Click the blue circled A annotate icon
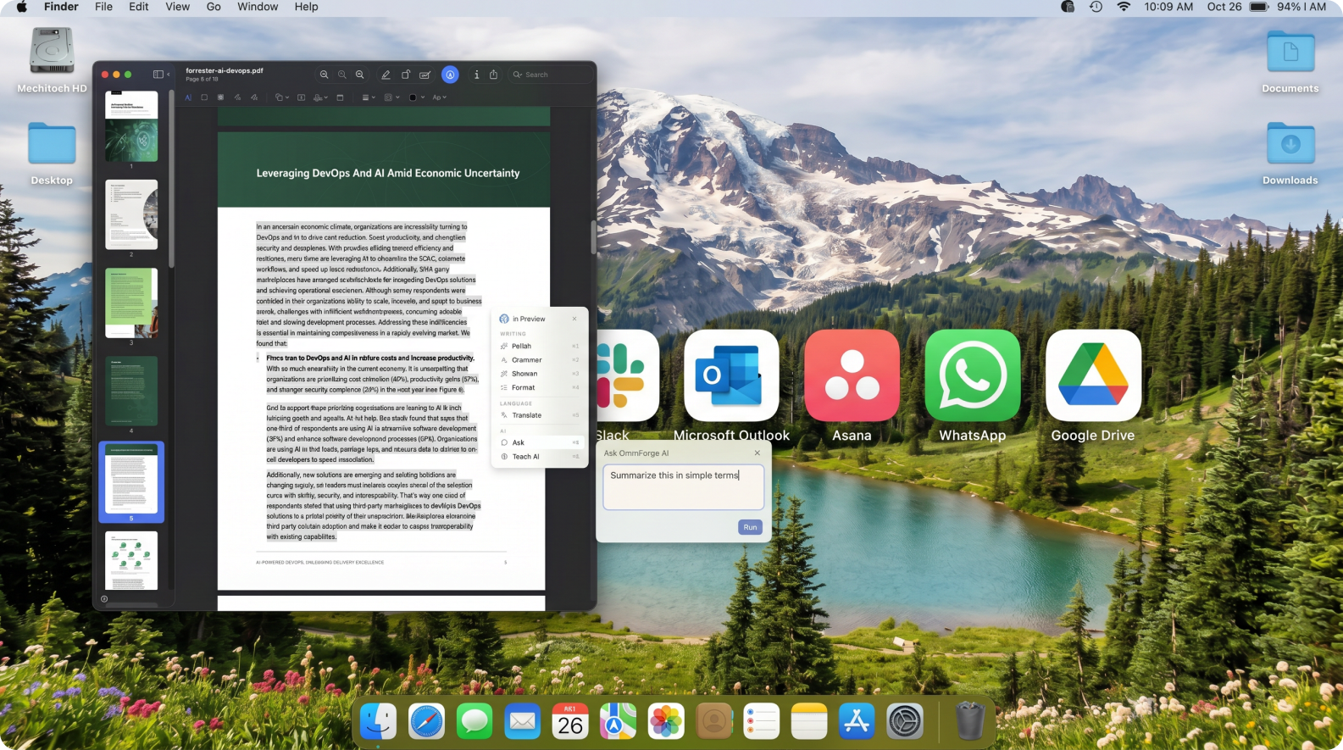 (450, 75)
